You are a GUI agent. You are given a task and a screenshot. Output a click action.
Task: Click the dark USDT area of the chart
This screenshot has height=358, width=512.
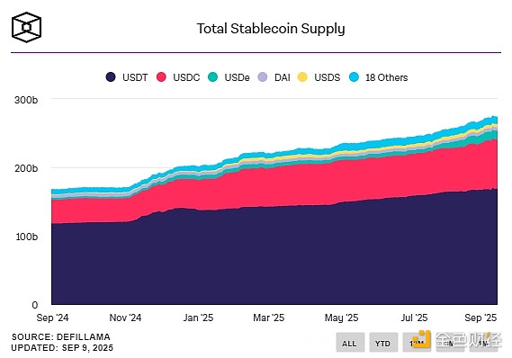[274, 258]
